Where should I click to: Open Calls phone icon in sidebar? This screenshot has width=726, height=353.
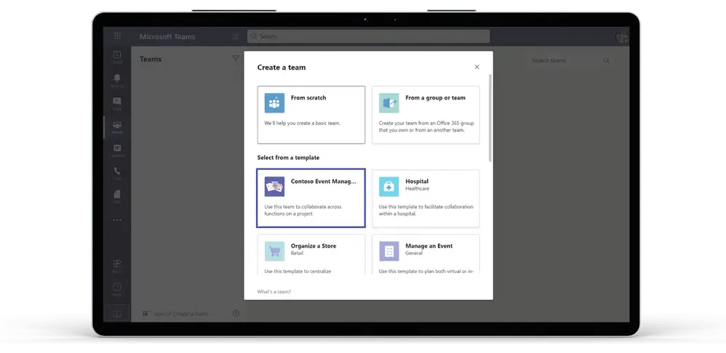point(117,174)
